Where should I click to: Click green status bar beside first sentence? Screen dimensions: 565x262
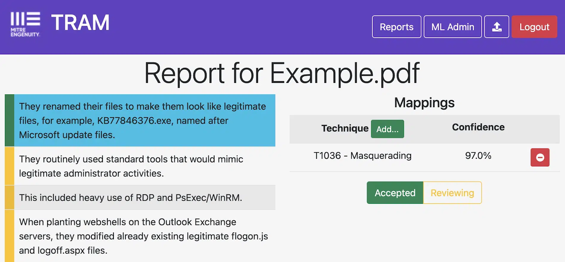coord(9,120)
